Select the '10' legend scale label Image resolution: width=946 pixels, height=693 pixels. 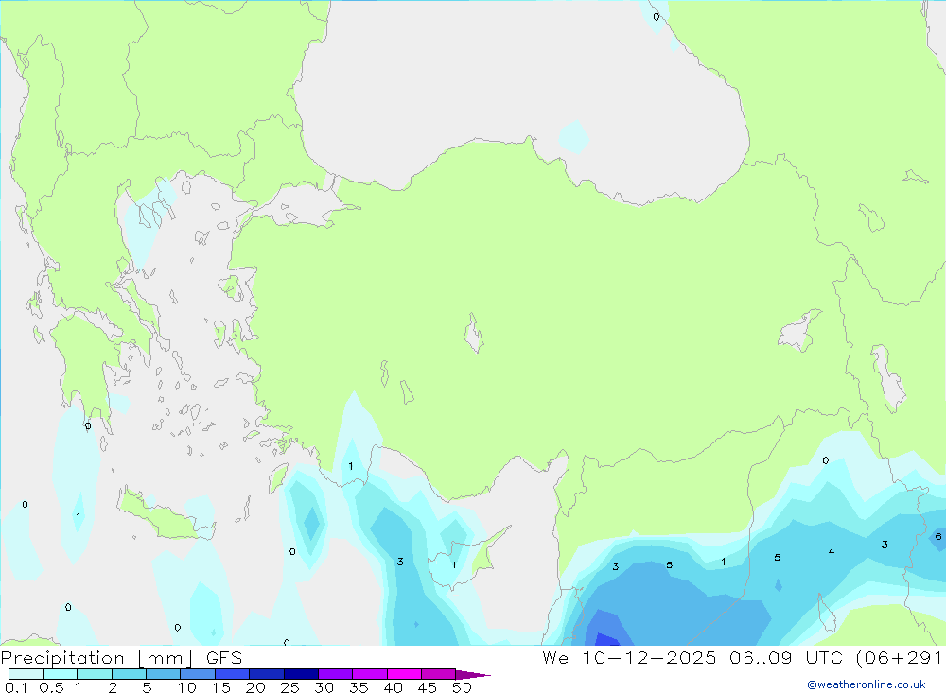[x=187, y=687]
